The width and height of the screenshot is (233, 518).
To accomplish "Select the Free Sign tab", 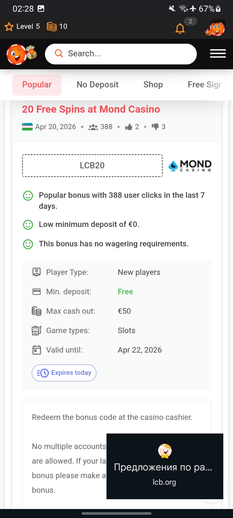I will (x=204, y=85).
